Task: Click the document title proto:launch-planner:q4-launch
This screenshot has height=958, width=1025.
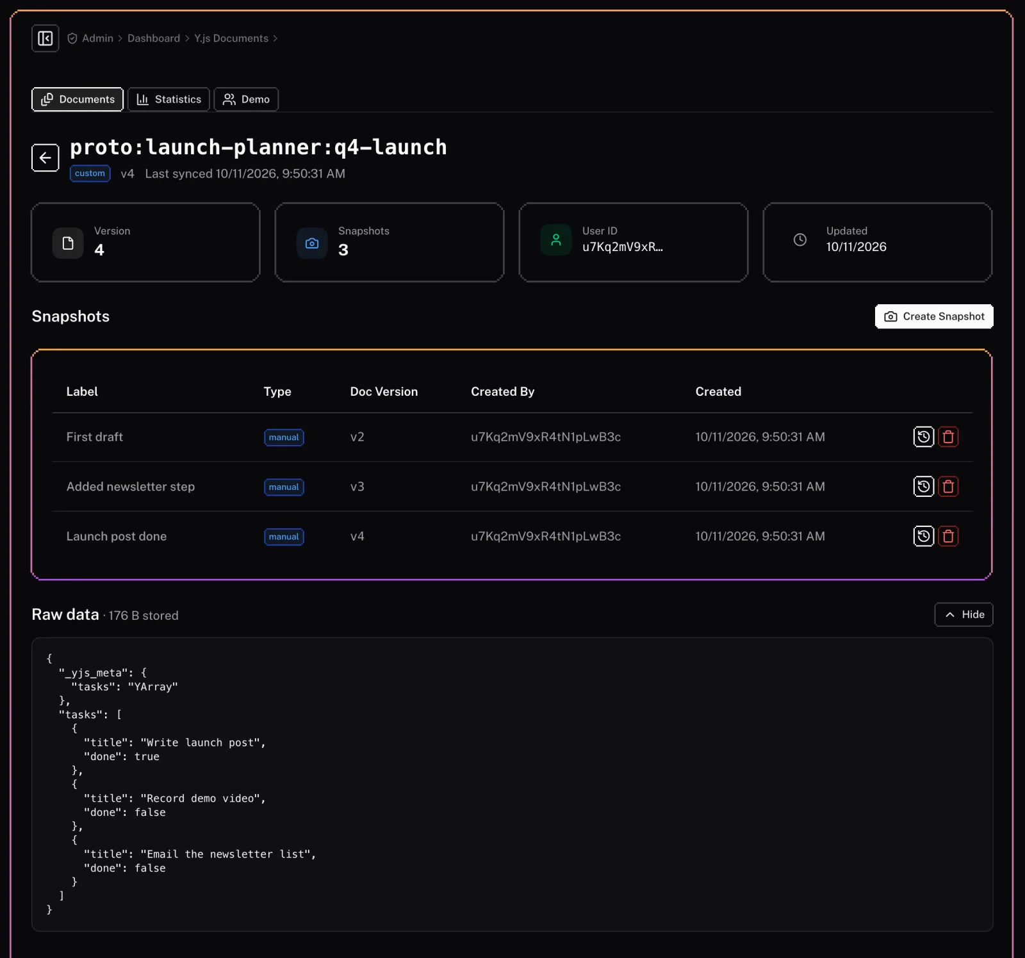Action: pos(258,147)
